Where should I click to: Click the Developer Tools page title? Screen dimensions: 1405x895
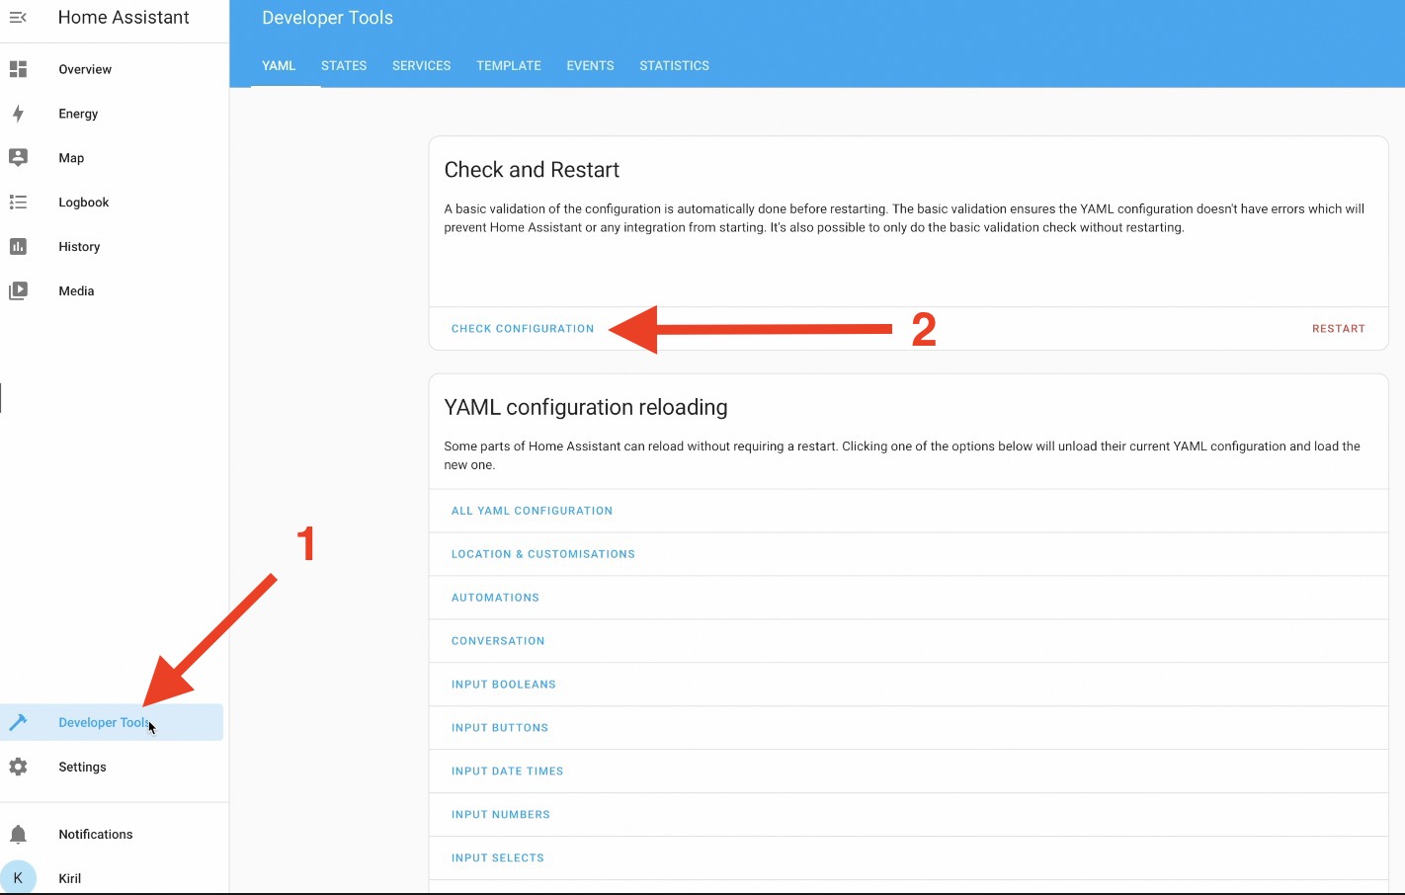click(x=328, y=18)
